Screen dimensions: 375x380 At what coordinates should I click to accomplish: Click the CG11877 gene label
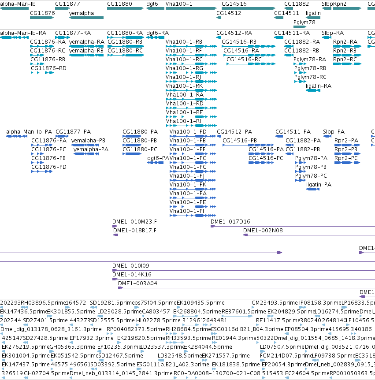[67, 4]
